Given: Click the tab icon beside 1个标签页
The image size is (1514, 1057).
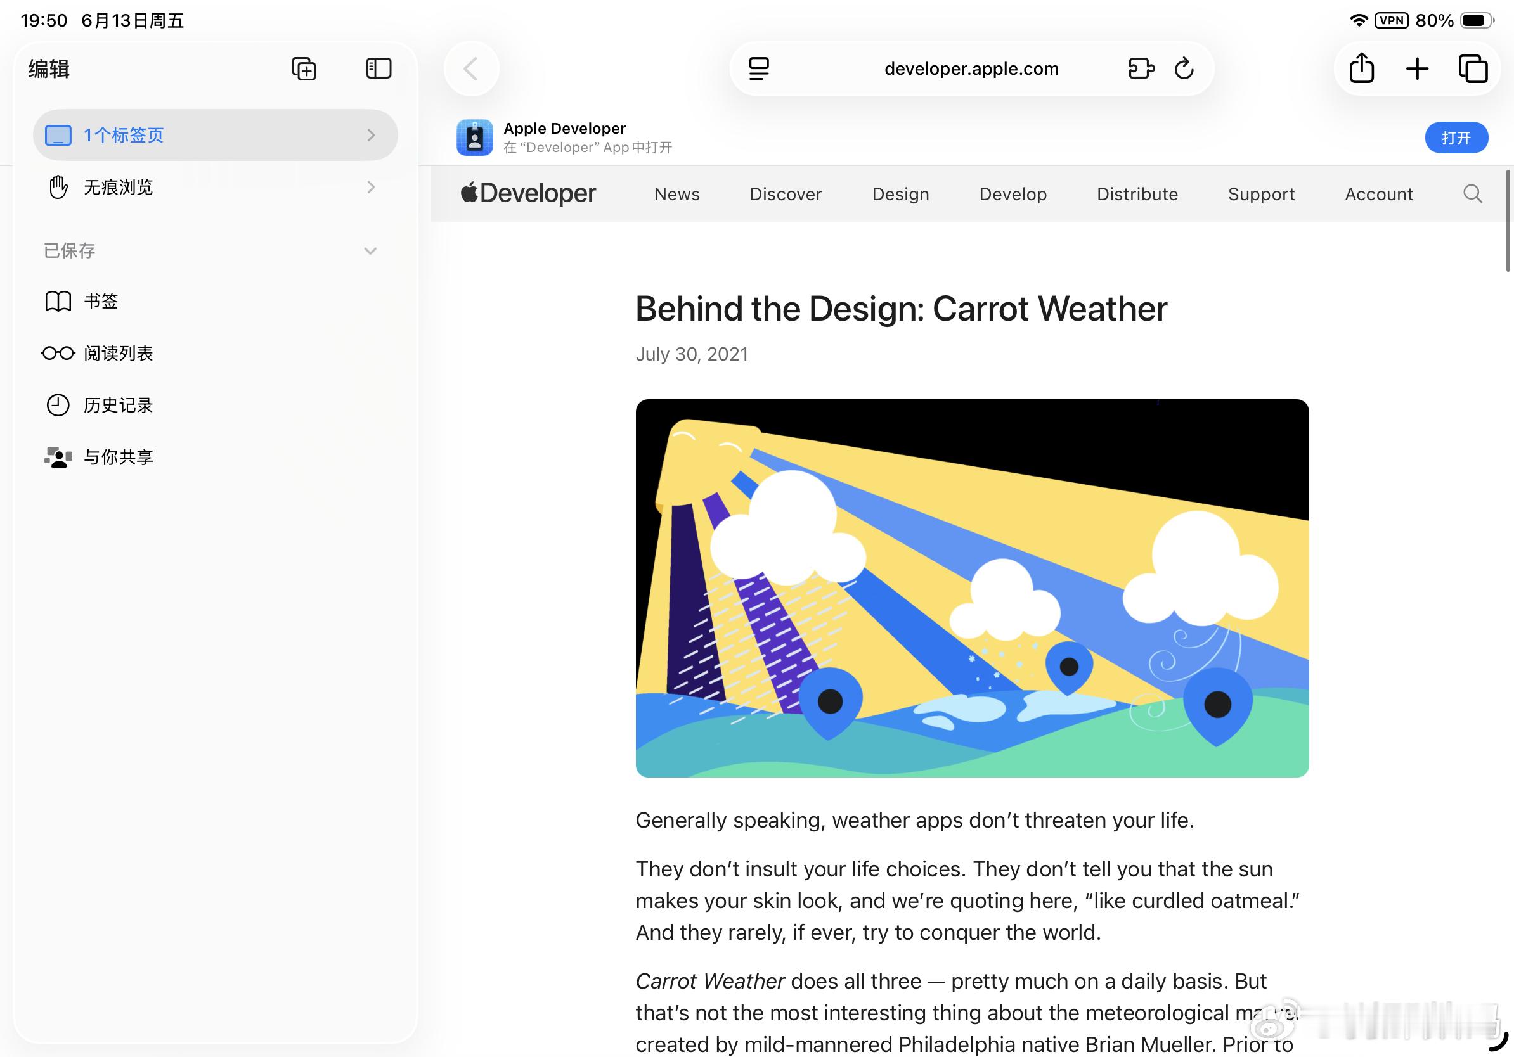Looking at the screenshot, I should (x=58, y=135).
